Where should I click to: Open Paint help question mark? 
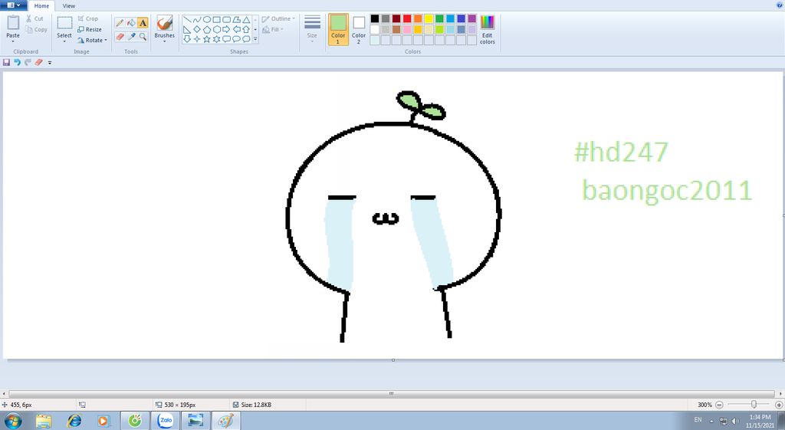[779, 5]
